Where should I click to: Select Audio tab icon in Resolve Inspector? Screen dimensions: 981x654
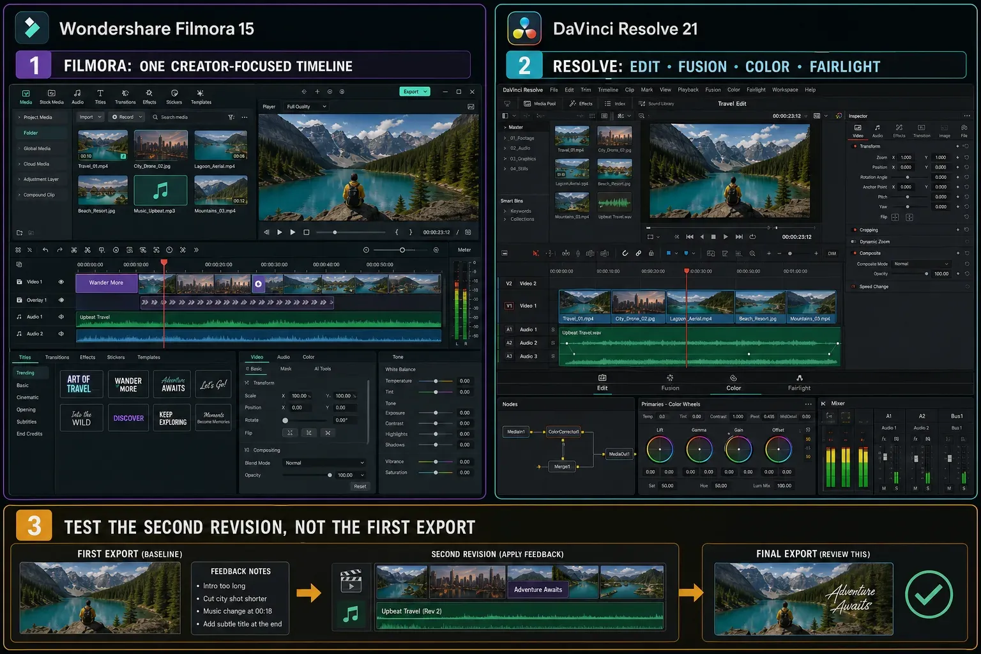[x=878, y=131]
